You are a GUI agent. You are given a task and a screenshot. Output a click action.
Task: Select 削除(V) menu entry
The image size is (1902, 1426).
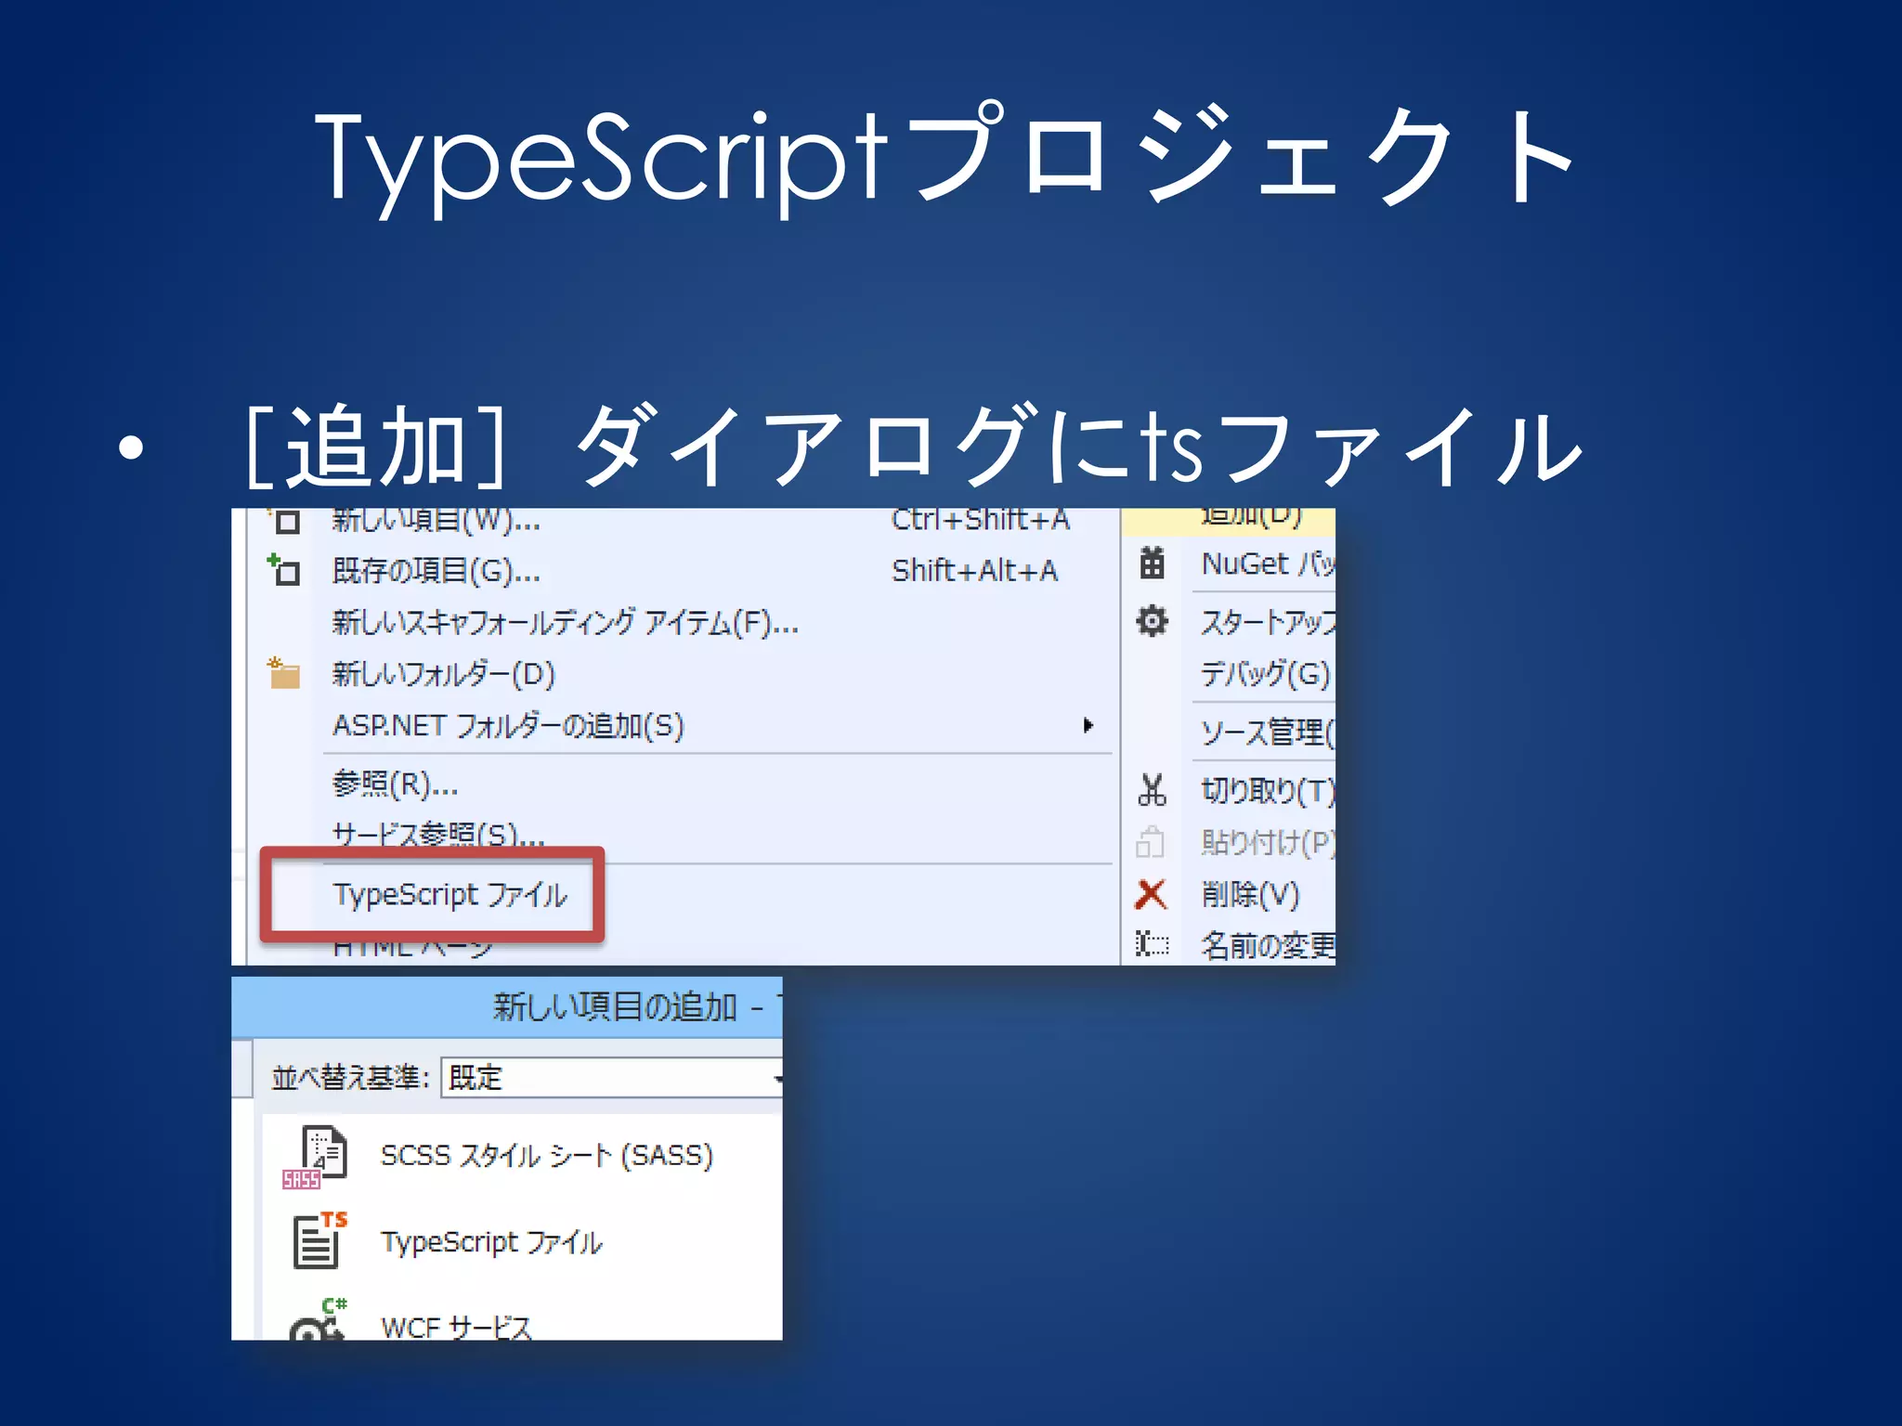[x=1250, y=895]
